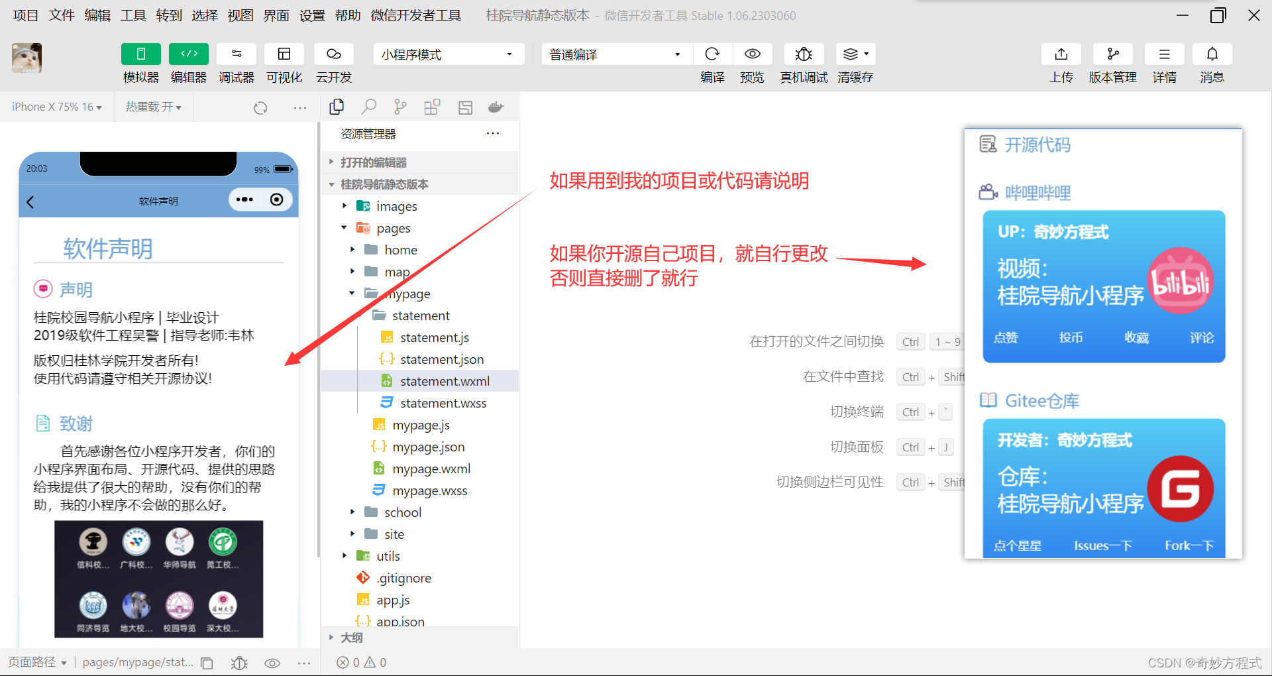Click the split editor layout icon

pos(465,107)
